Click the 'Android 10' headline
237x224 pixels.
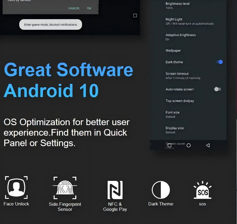coord(51,91)
